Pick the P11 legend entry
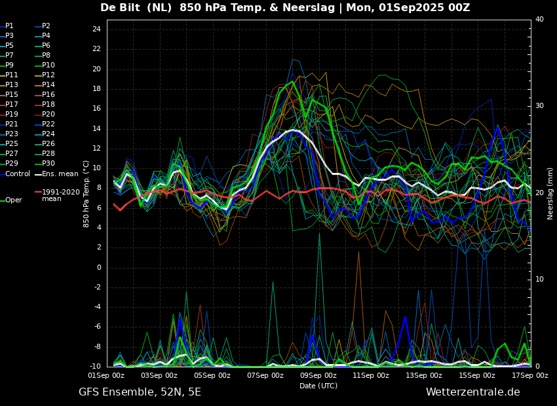Screen dimensions: 557x406 [11, 75]
